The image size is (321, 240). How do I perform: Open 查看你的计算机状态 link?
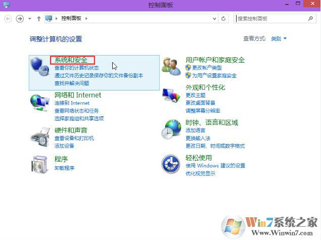coord(76,68)
